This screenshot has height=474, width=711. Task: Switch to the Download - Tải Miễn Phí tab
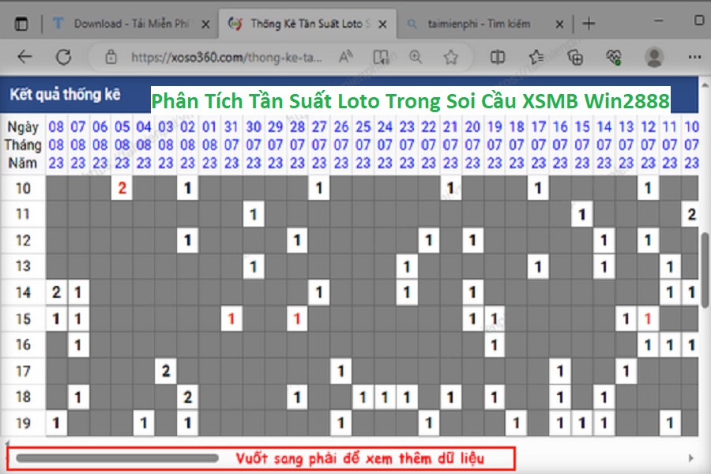point(130,24)
